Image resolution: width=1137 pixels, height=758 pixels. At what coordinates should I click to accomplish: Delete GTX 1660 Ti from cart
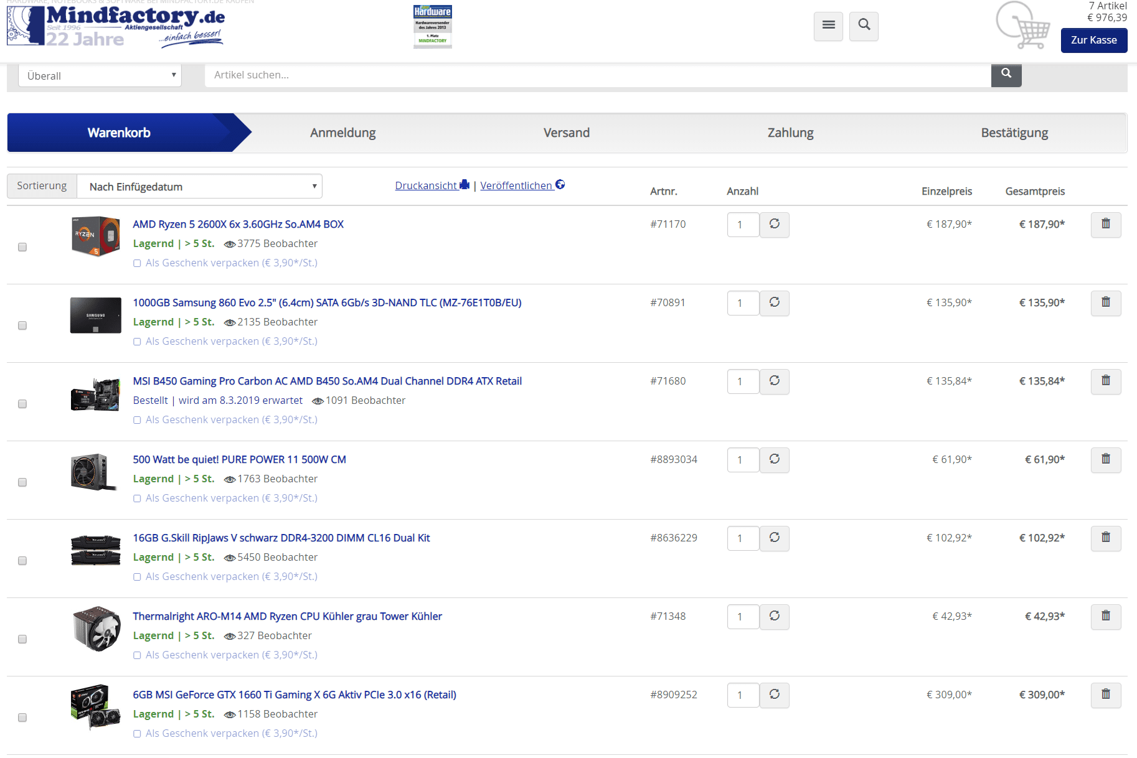[x=1106, y=695]
